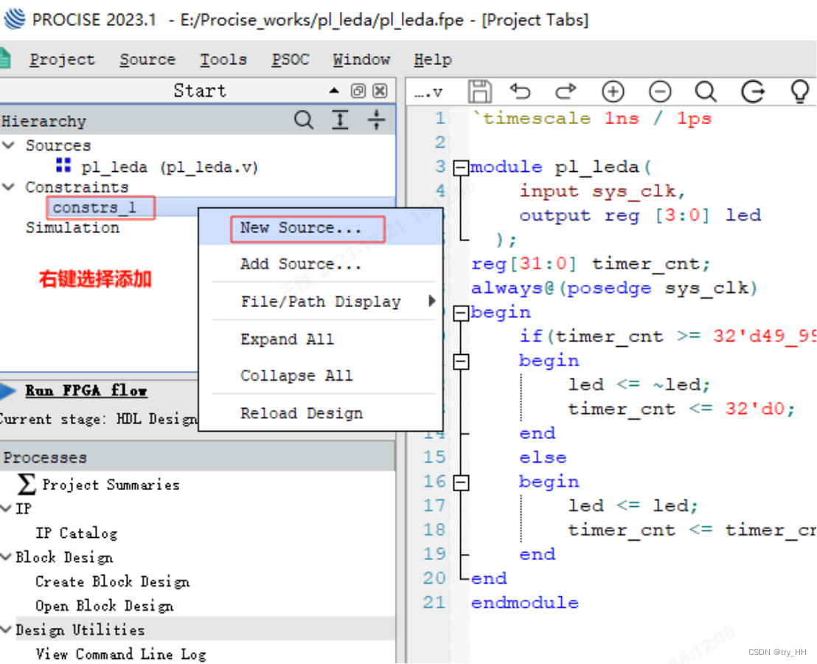Click Open Block Design
The image size is (817, 664).
point(104,606)
